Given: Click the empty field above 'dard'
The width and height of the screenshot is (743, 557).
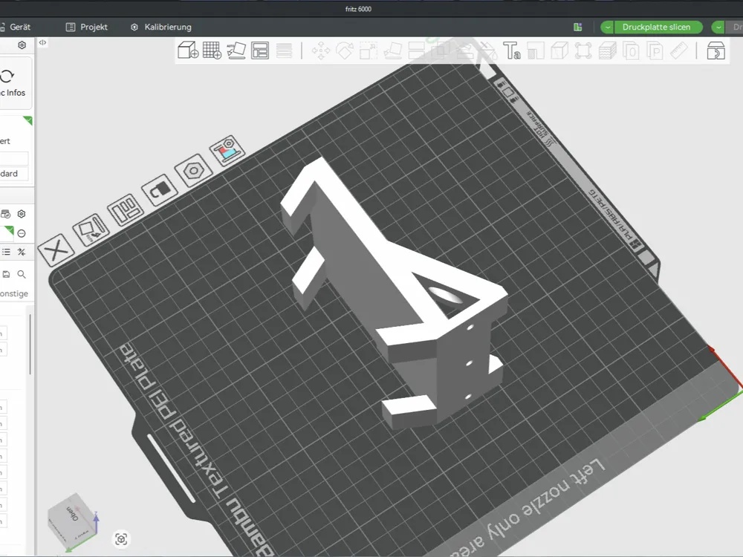Looking at the screenshot, I should 14,158.
